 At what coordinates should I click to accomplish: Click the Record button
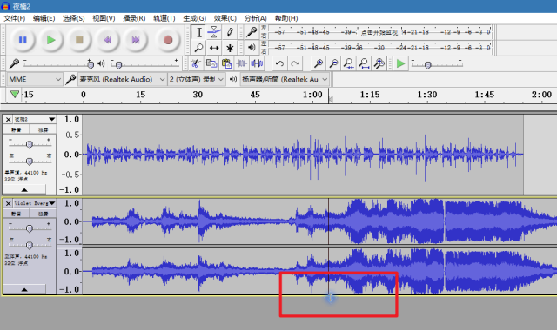(x=168, y=40)
